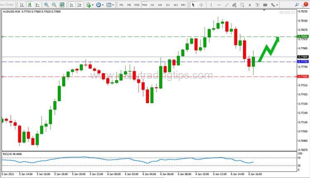
Task: Open the Periods clock icon
Action: 98,5
